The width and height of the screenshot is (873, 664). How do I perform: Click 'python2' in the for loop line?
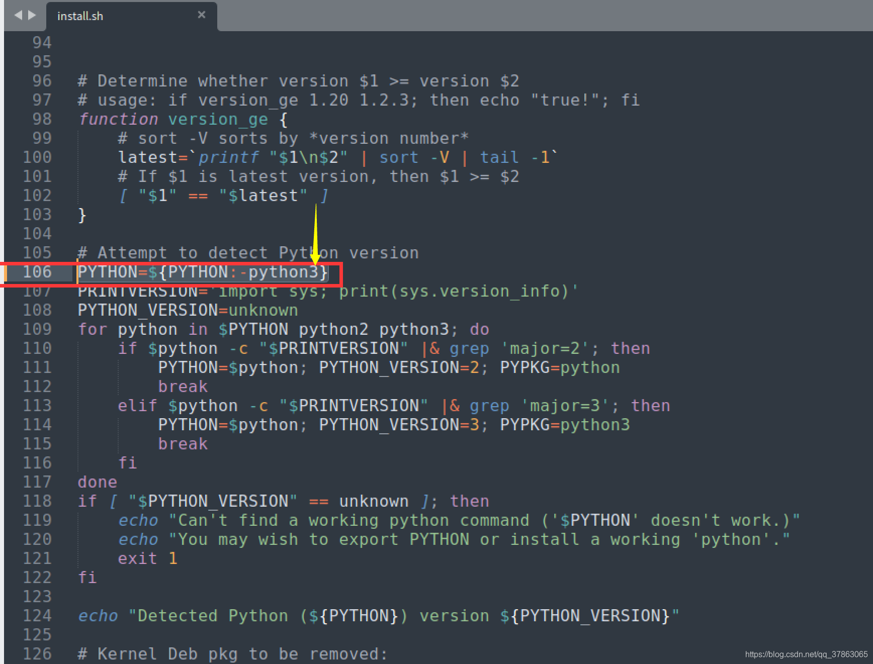click(333, 330)
